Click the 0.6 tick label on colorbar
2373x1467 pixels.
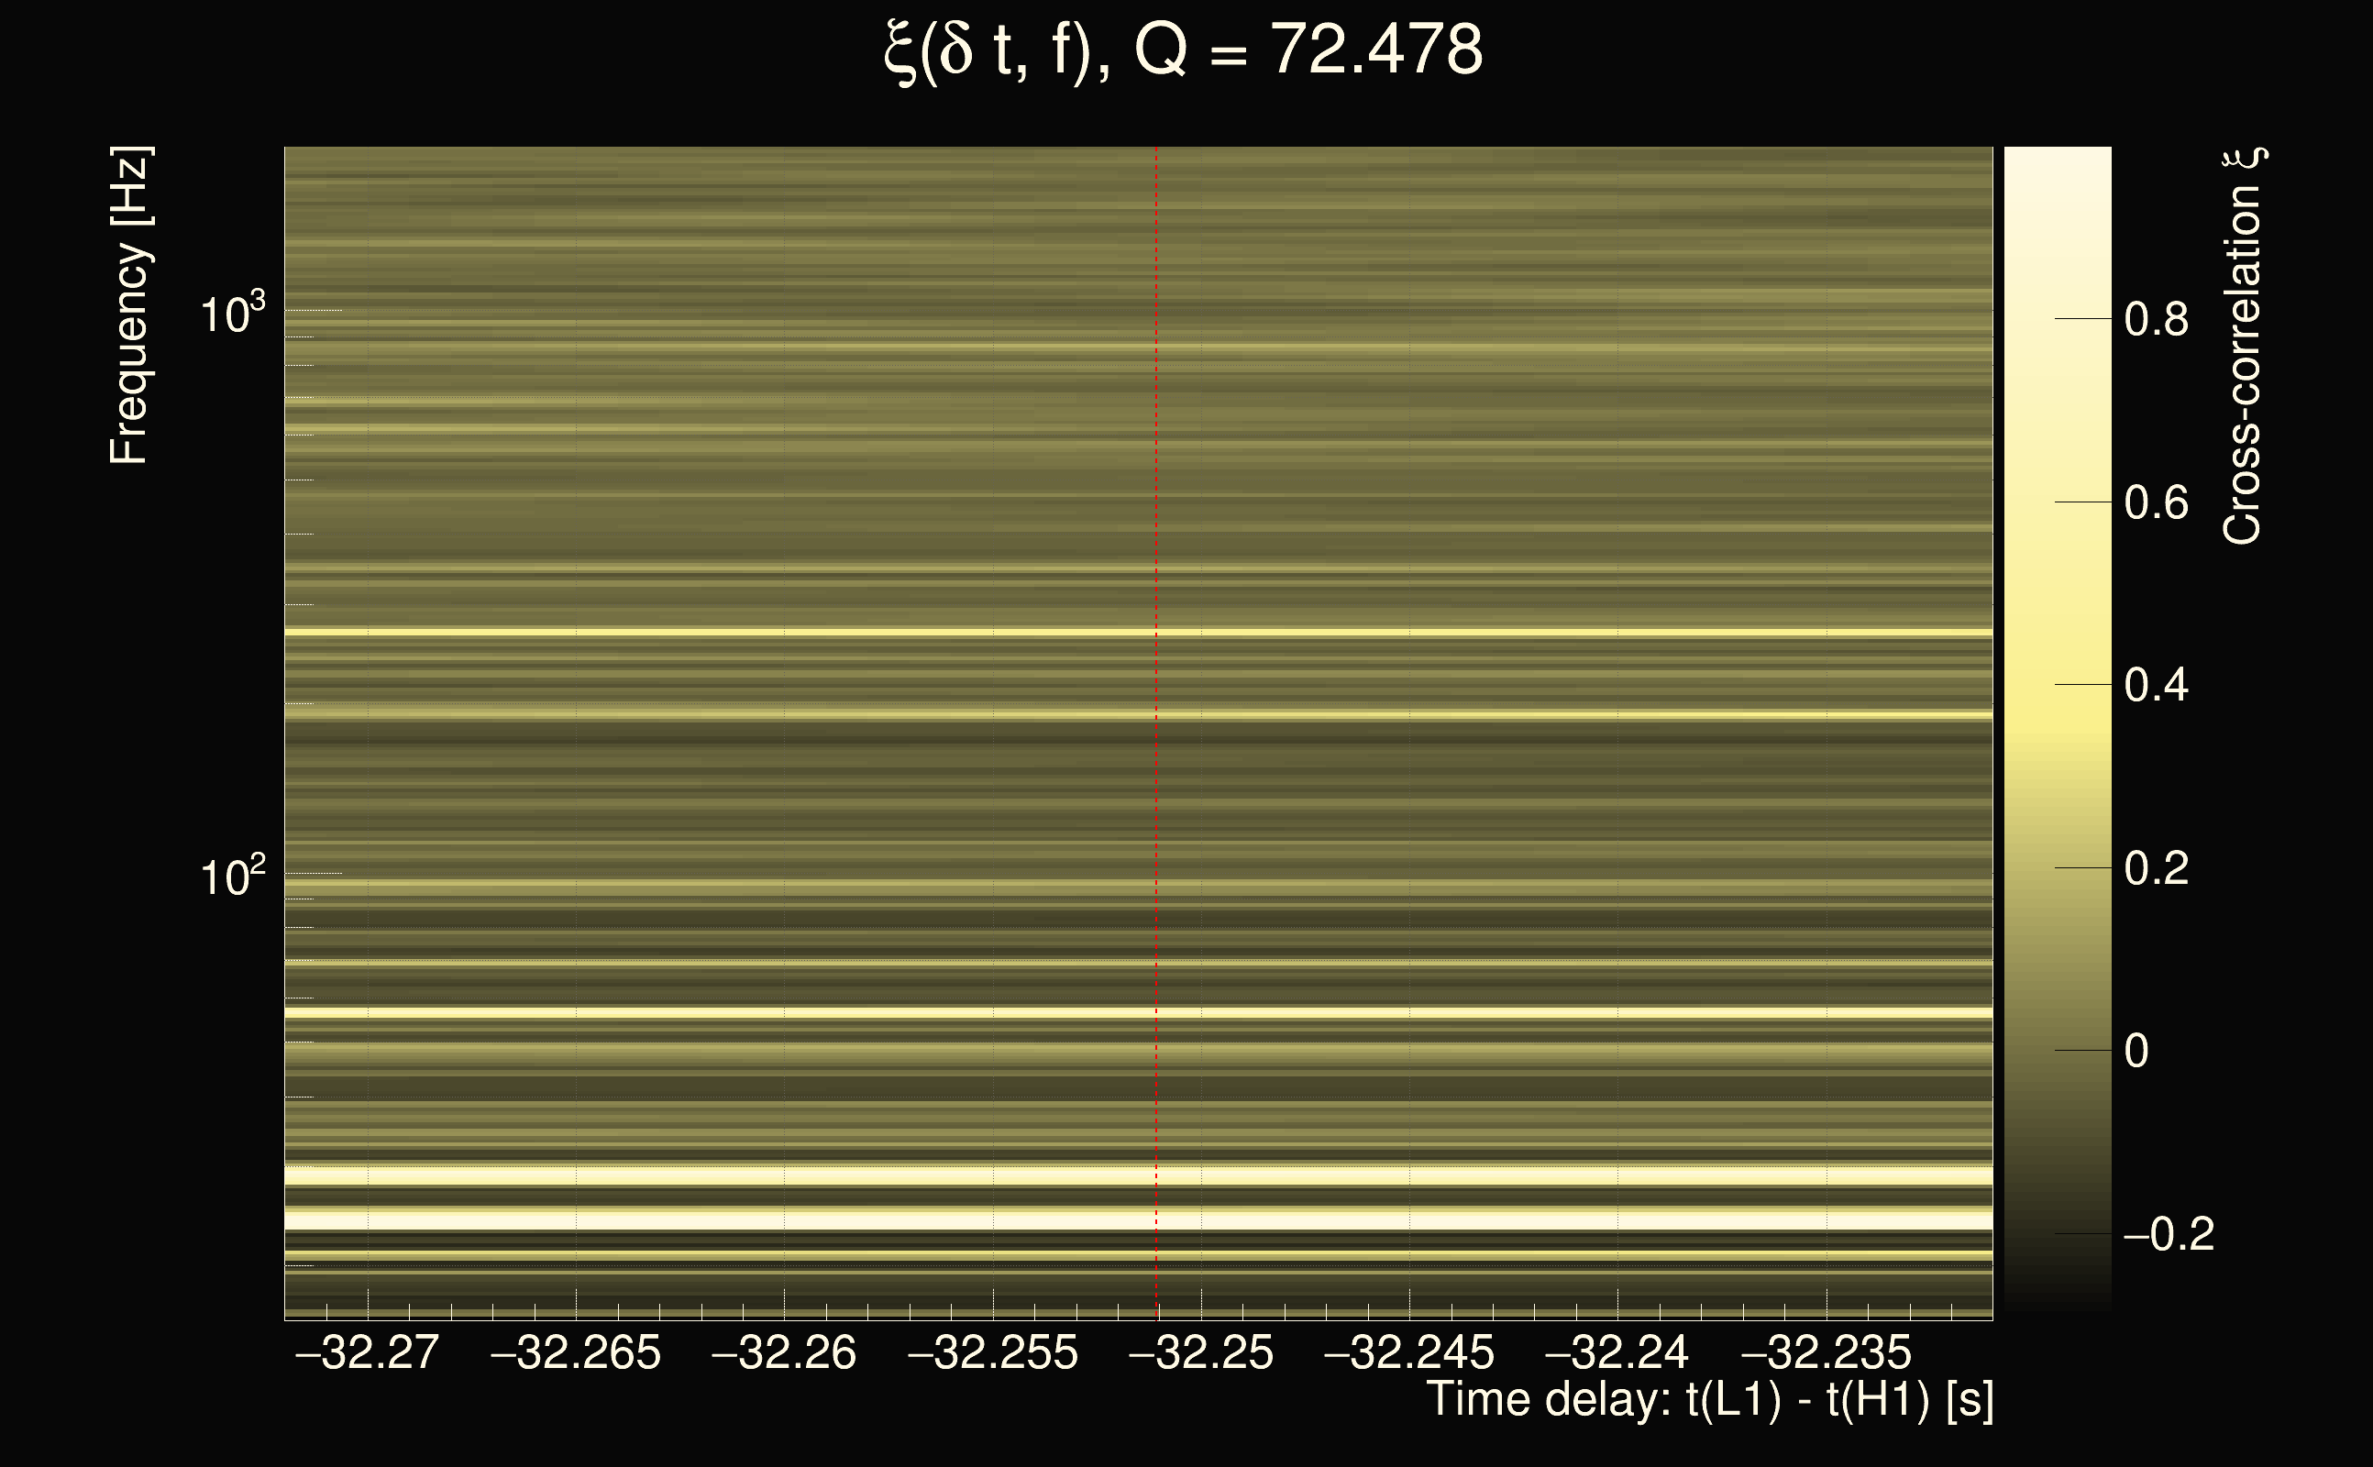pos(2156,502)
